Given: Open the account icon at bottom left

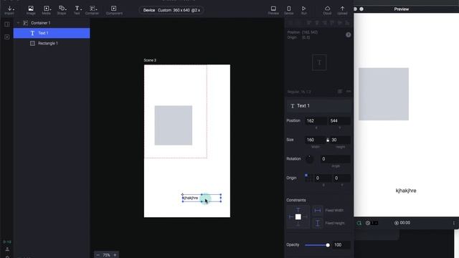Looking at the screenshot, I should (7, 249).
